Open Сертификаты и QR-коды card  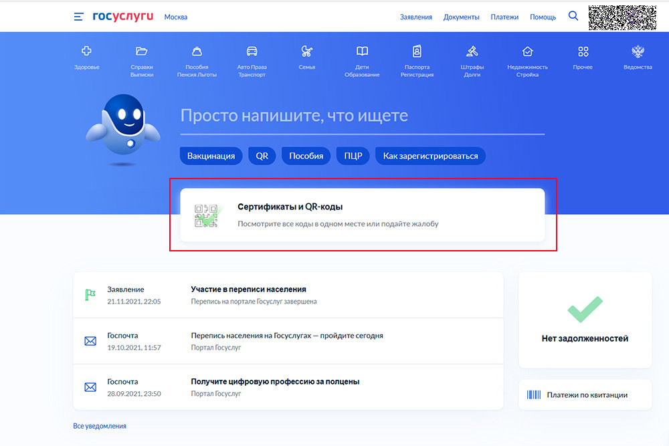362,215
